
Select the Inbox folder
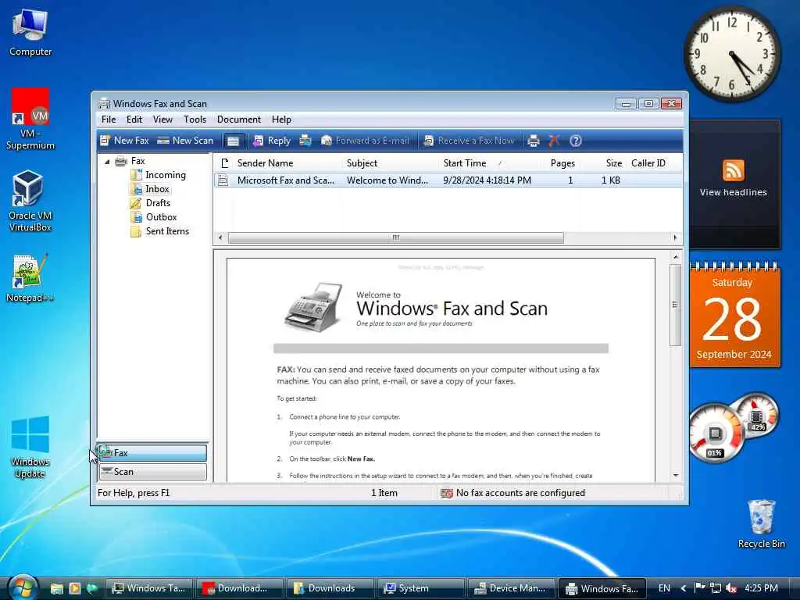[151, 189]
